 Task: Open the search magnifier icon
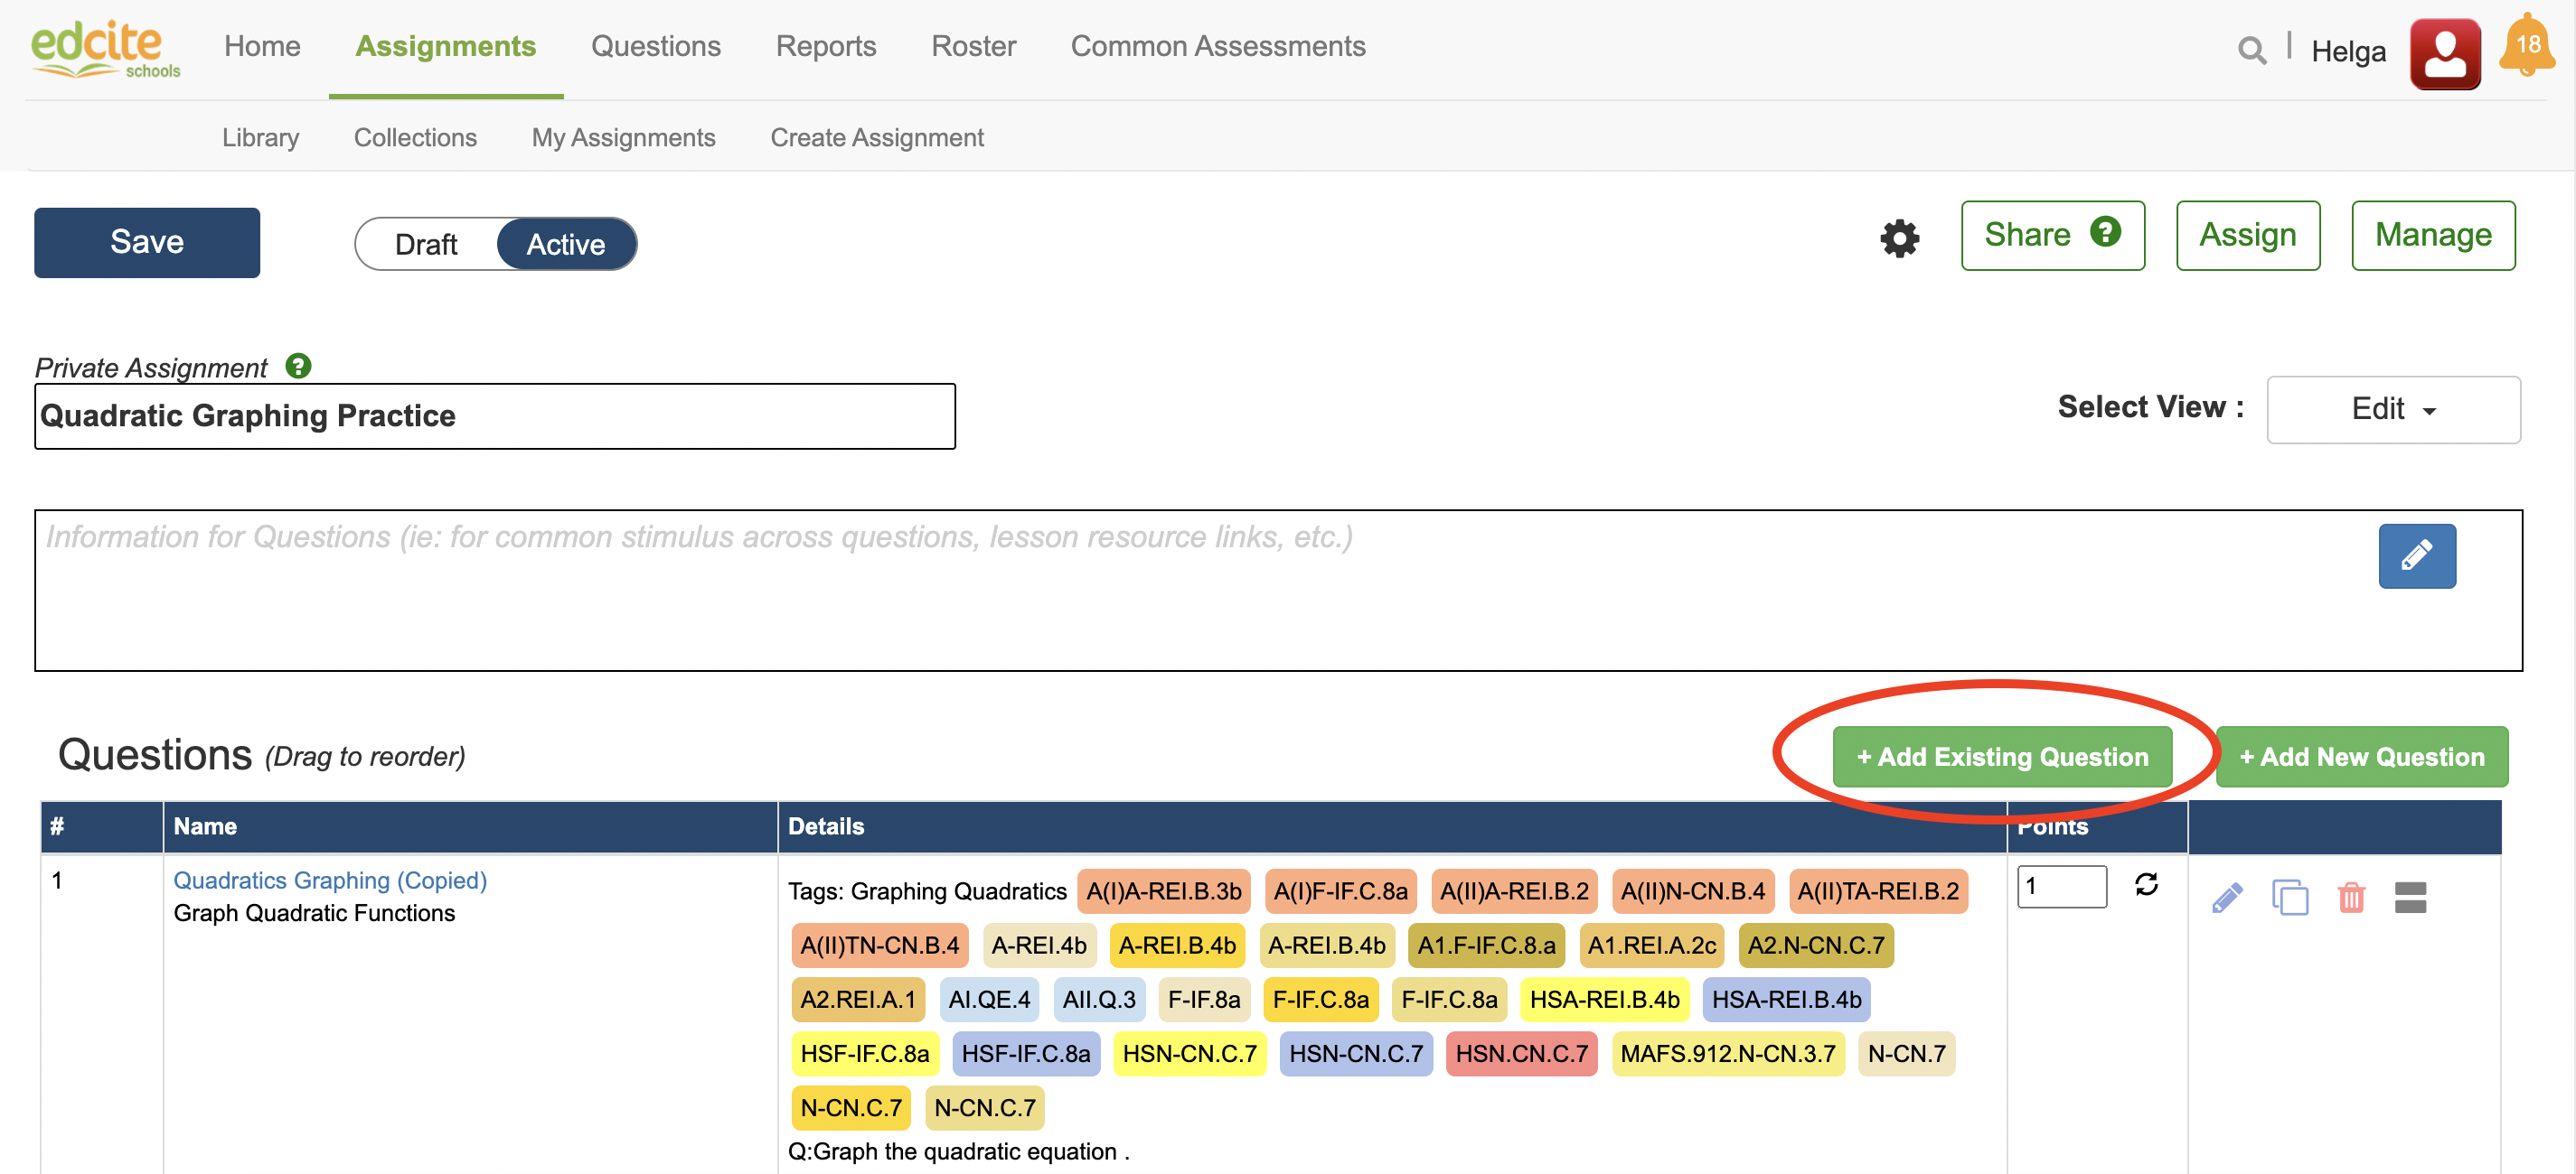pyautogui.click(x=2251, y=50)
